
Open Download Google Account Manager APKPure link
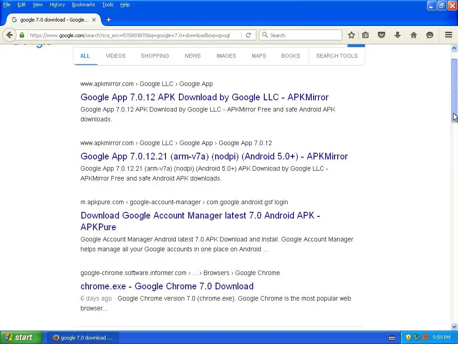(200, 221)
